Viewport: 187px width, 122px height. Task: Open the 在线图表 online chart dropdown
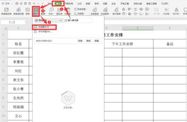pyautogui.click(x=105, y=11)
